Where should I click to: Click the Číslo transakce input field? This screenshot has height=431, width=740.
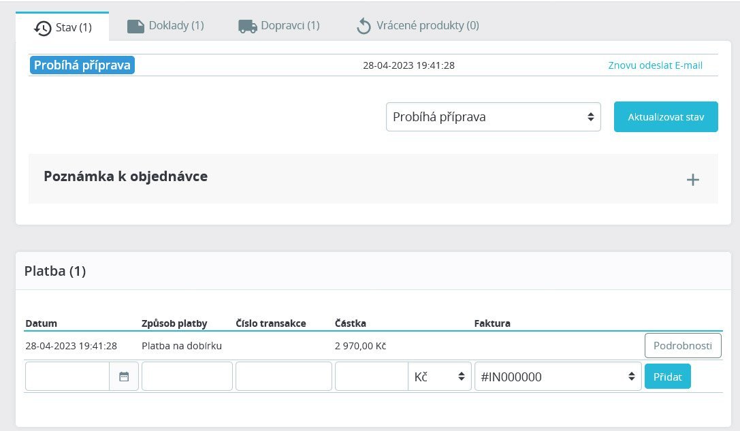click(x=284, y=377)
